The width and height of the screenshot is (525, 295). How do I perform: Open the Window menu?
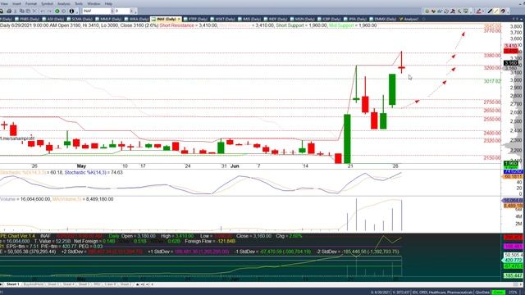[94, 3]
